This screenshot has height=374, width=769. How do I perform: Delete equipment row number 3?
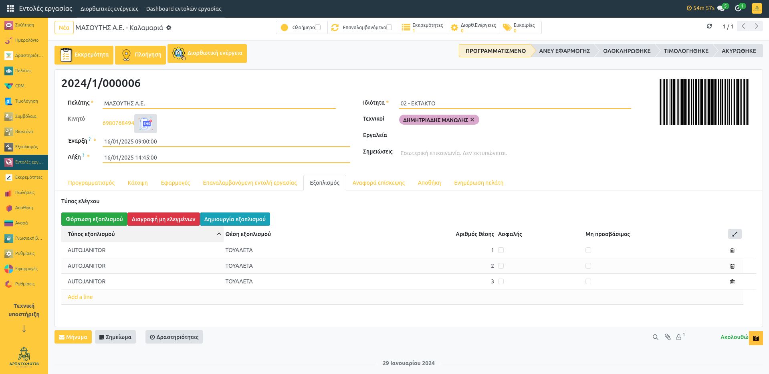point(732,282)
